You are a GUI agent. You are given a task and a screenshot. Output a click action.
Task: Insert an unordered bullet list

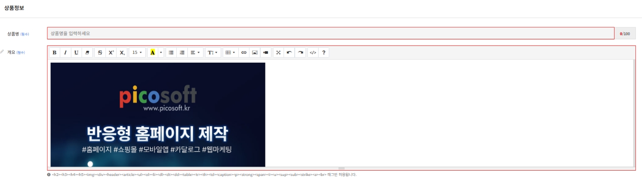(x=171, y=53)
